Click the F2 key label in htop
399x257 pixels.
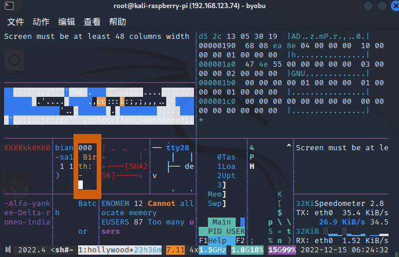pyautogui.click(x=240, y=240)
